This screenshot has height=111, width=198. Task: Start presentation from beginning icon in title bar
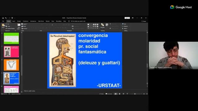click(x=12, y=18)
